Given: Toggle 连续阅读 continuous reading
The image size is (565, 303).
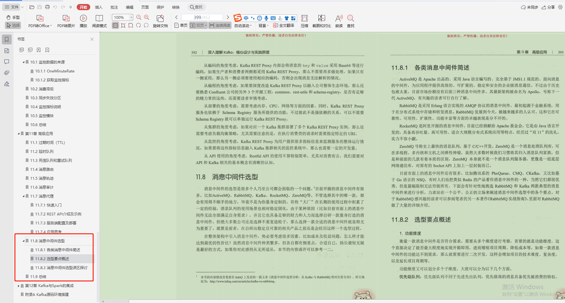Looking at the screenshot, I should [x=220, y=25].
